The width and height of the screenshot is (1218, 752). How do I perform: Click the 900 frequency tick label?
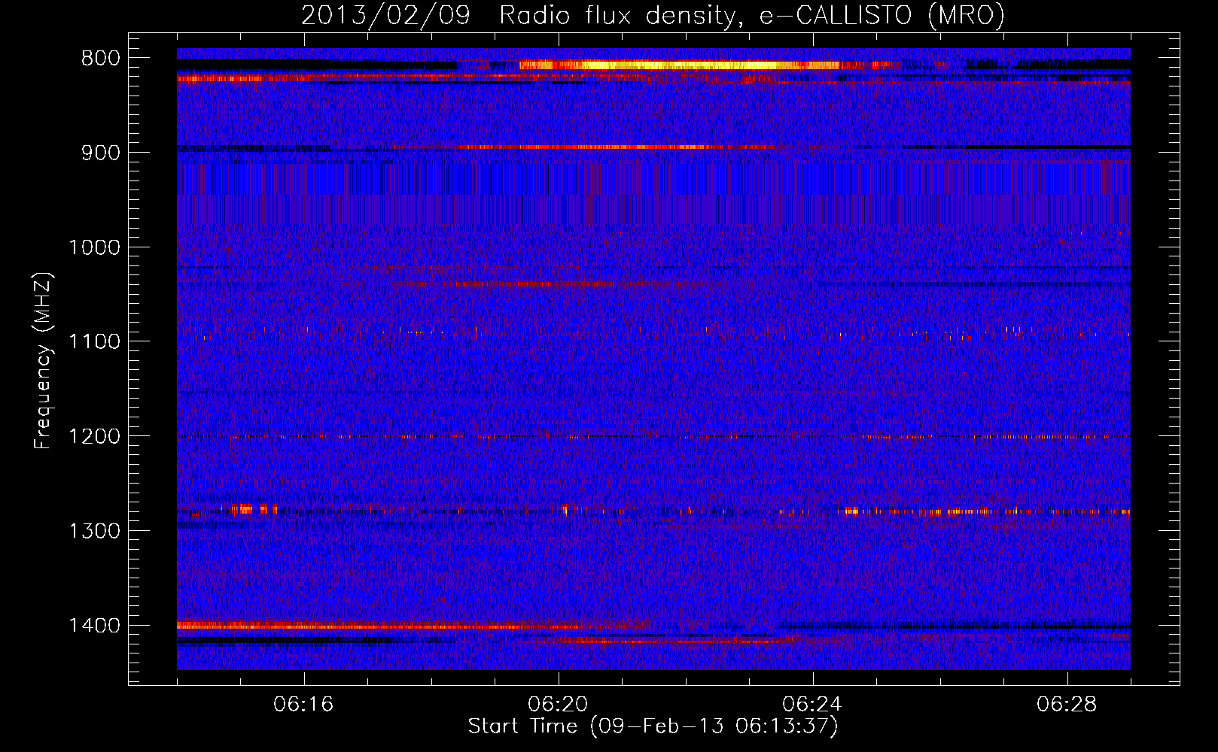click(x=101, y=153)
